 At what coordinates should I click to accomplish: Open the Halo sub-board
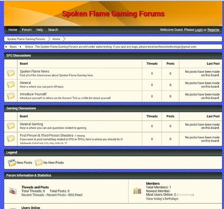51,143
